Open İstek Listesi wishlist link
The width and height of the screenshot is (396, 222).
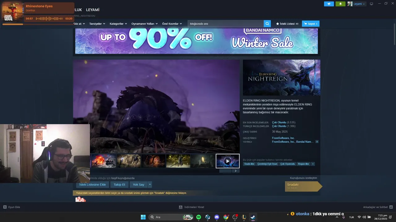pos(287,24)
